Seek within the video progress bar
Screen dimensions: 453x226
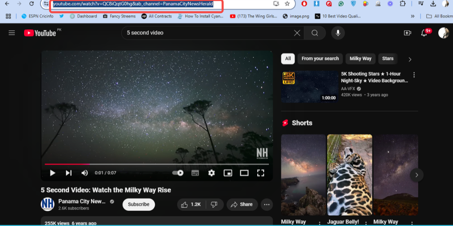(x=156, y=164)
